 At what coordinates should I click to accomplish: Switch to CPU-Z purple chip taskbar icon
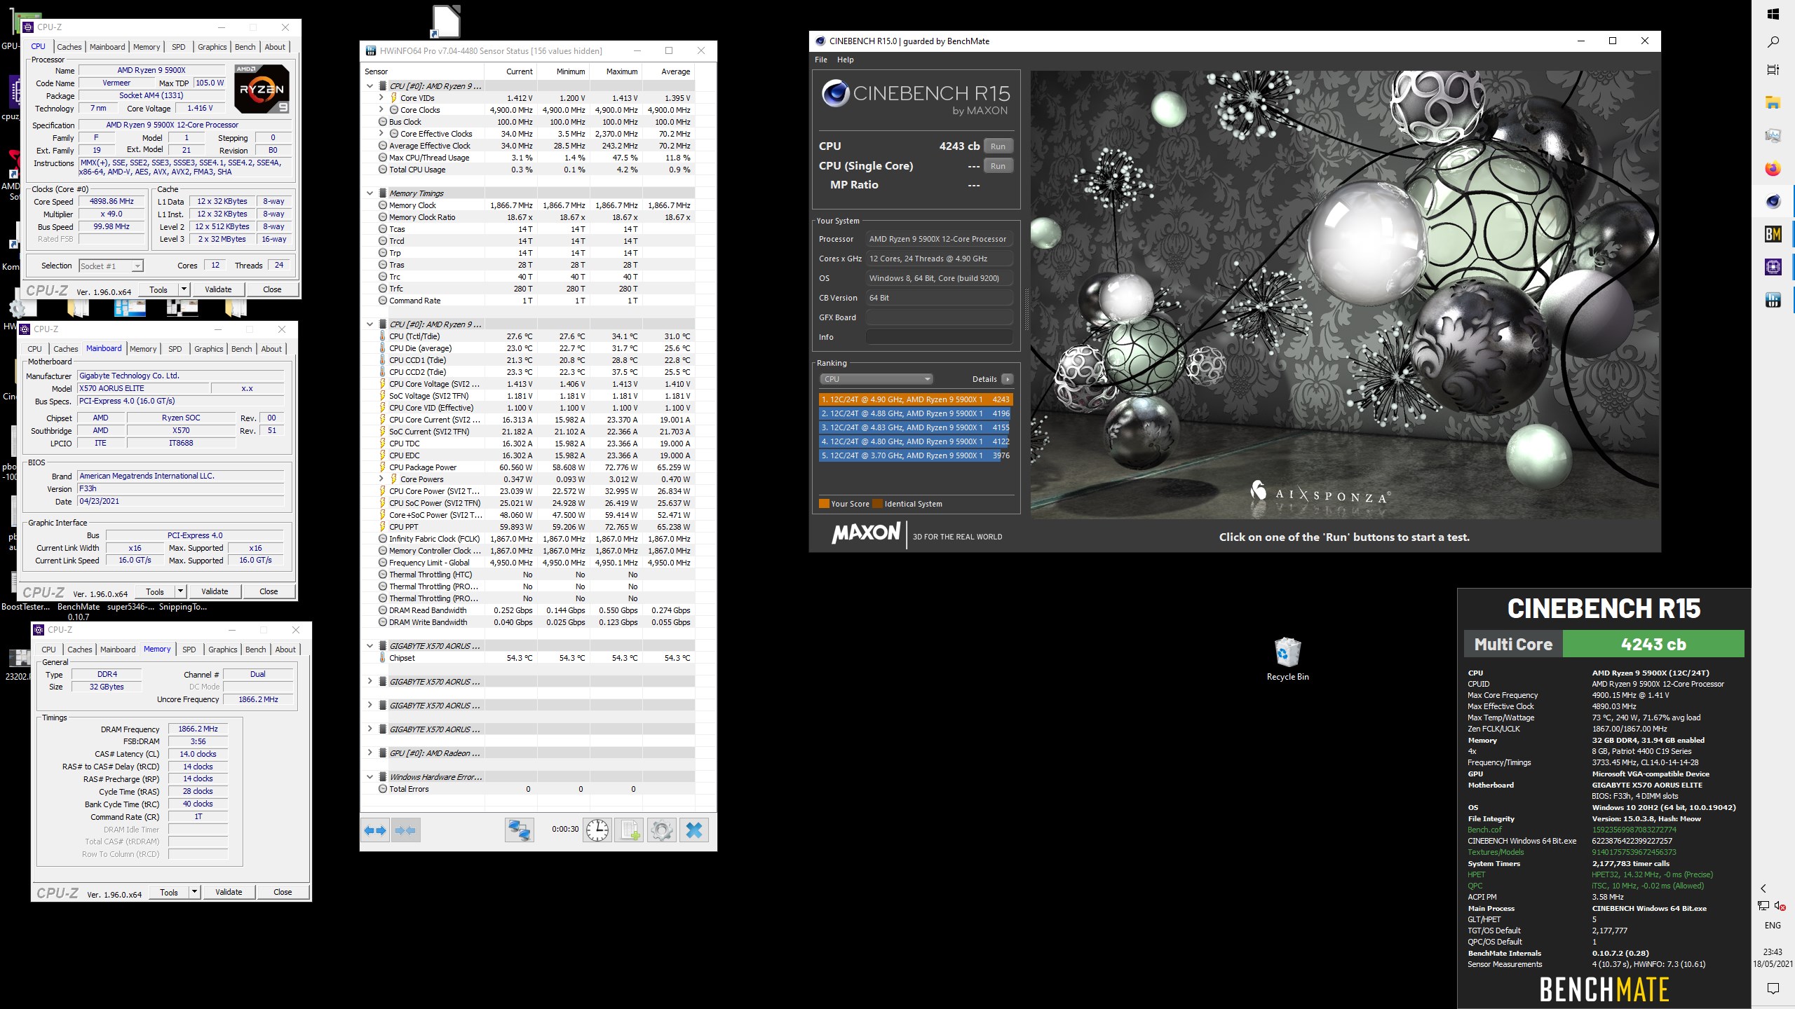(x=1773, y=267)
